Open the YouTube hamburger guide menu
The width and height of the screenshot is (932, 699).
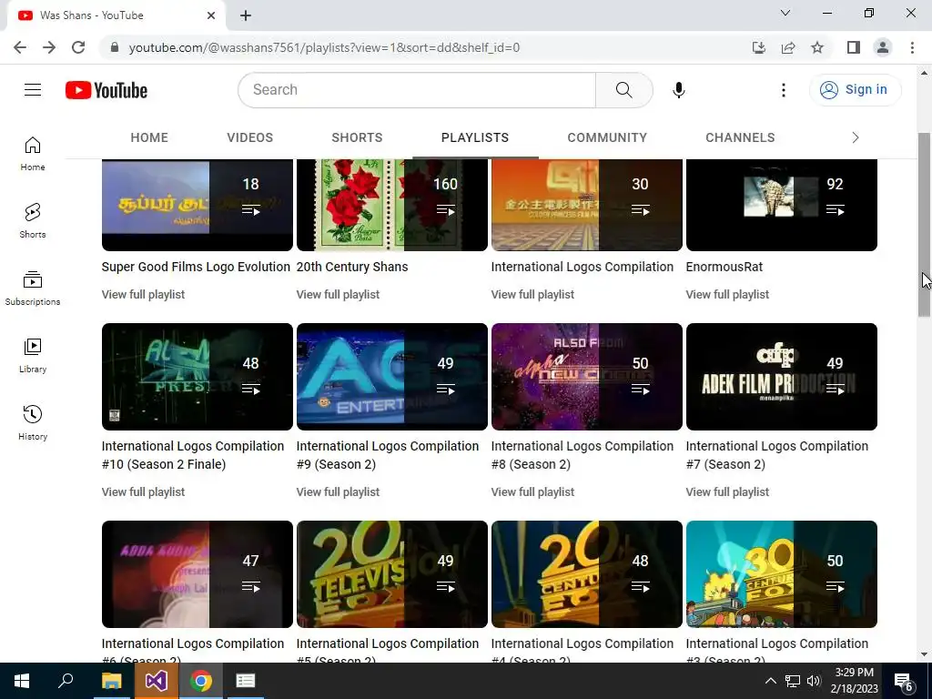point(33,90)
